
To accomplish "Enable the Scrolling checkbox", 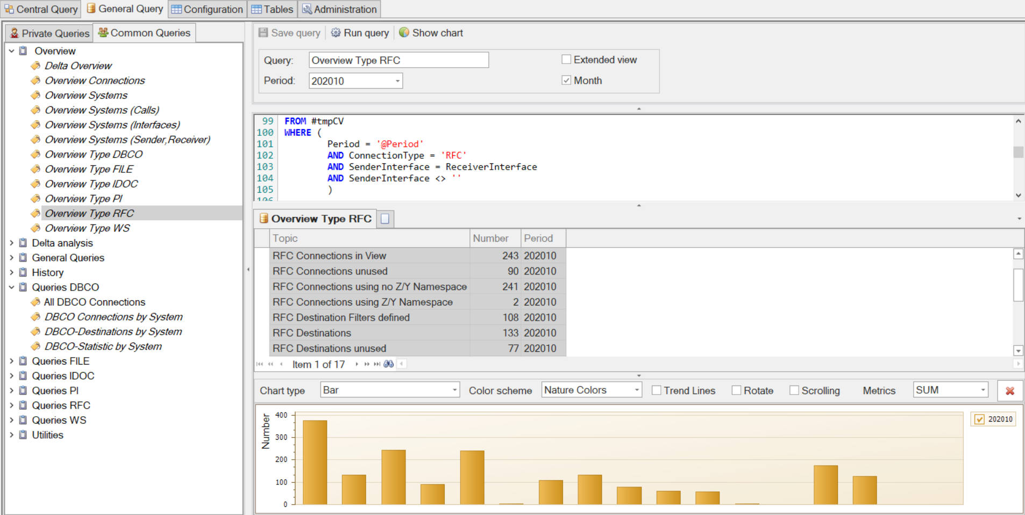I will [794, 390].
